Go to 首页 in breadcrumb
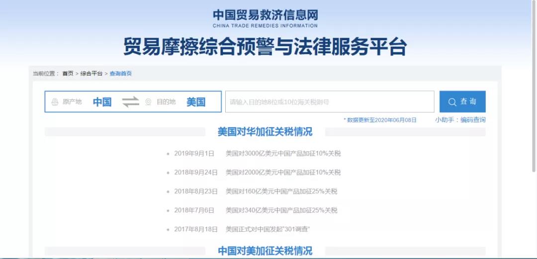Screen dimensions: 537x259 [68, 74]
